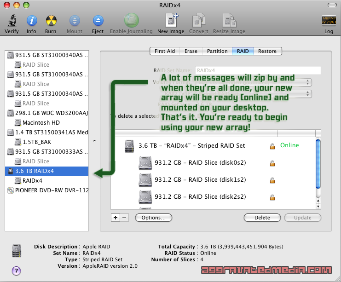This screenshot has height=282, width=341.
Task: Select RAID Slice (disk1s2) row text
Action: 200,179
